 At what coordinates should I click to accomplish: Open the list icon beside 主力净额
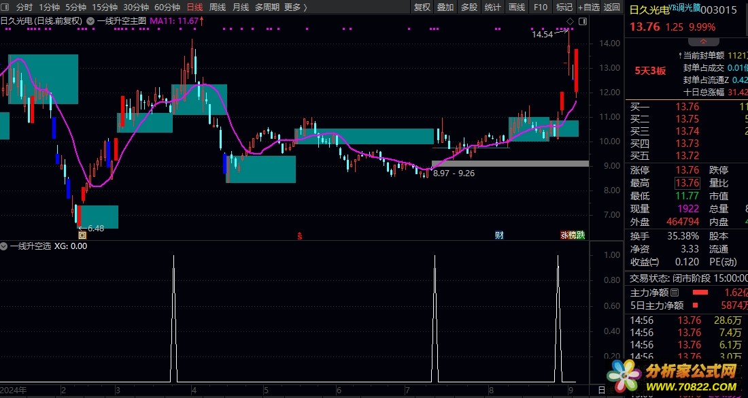point(675,293)
